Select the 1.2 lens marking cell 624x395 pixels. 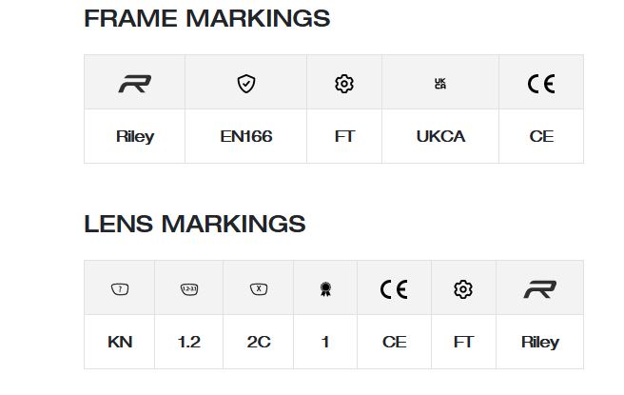click(189, 342)
